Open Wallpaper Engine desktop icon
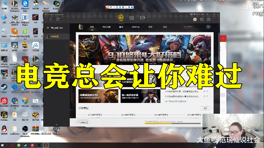The image size is (264, 148). pyautogui.click(x=25, y=20)
